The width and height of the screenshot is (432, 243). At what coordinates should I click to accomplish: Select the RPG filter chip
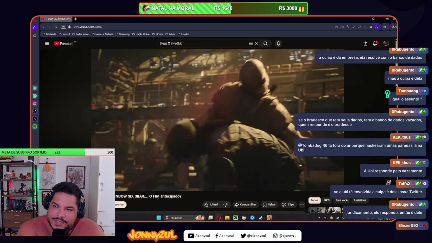click(x=327, y=200)
